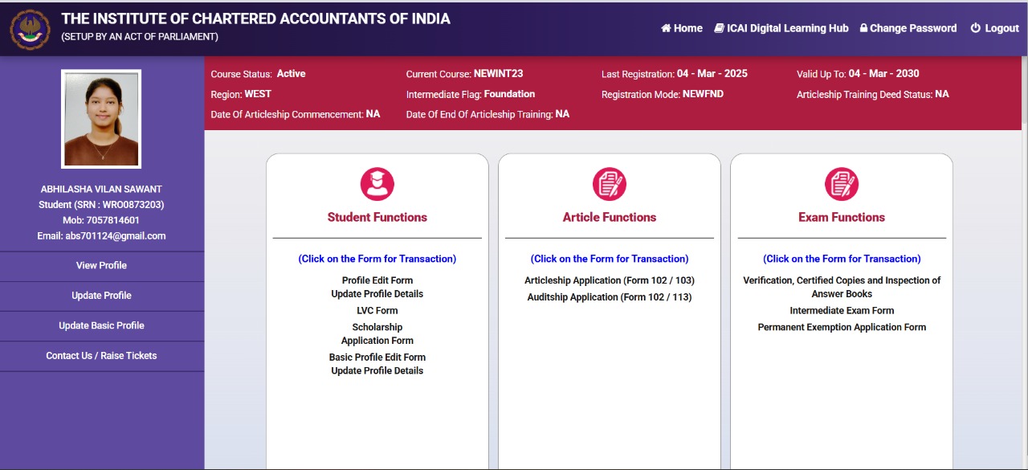Open Auditship Application (Form 102 / 113)
This screenshot has width=1028, height=470.
pyautogui.click(x=609, y=297)
